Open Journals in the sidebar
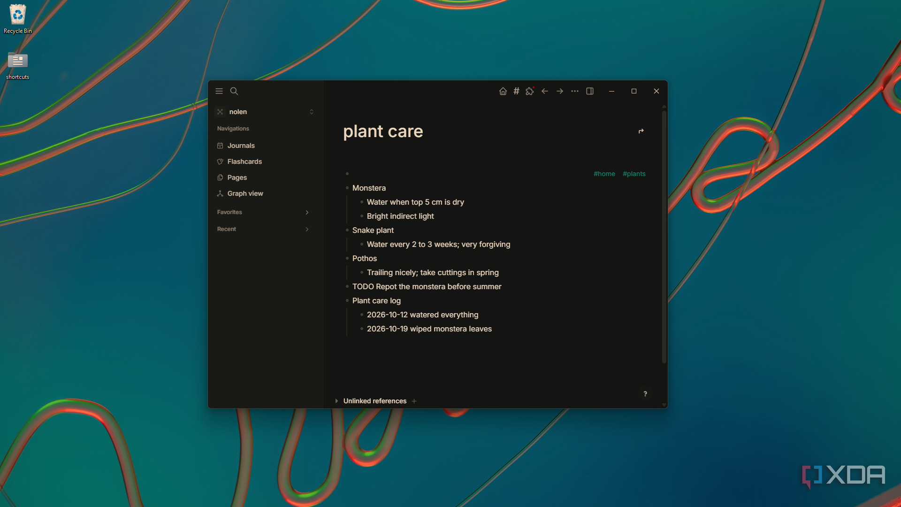Viewport: 901px width, 507px height. [x=265, y=146]
